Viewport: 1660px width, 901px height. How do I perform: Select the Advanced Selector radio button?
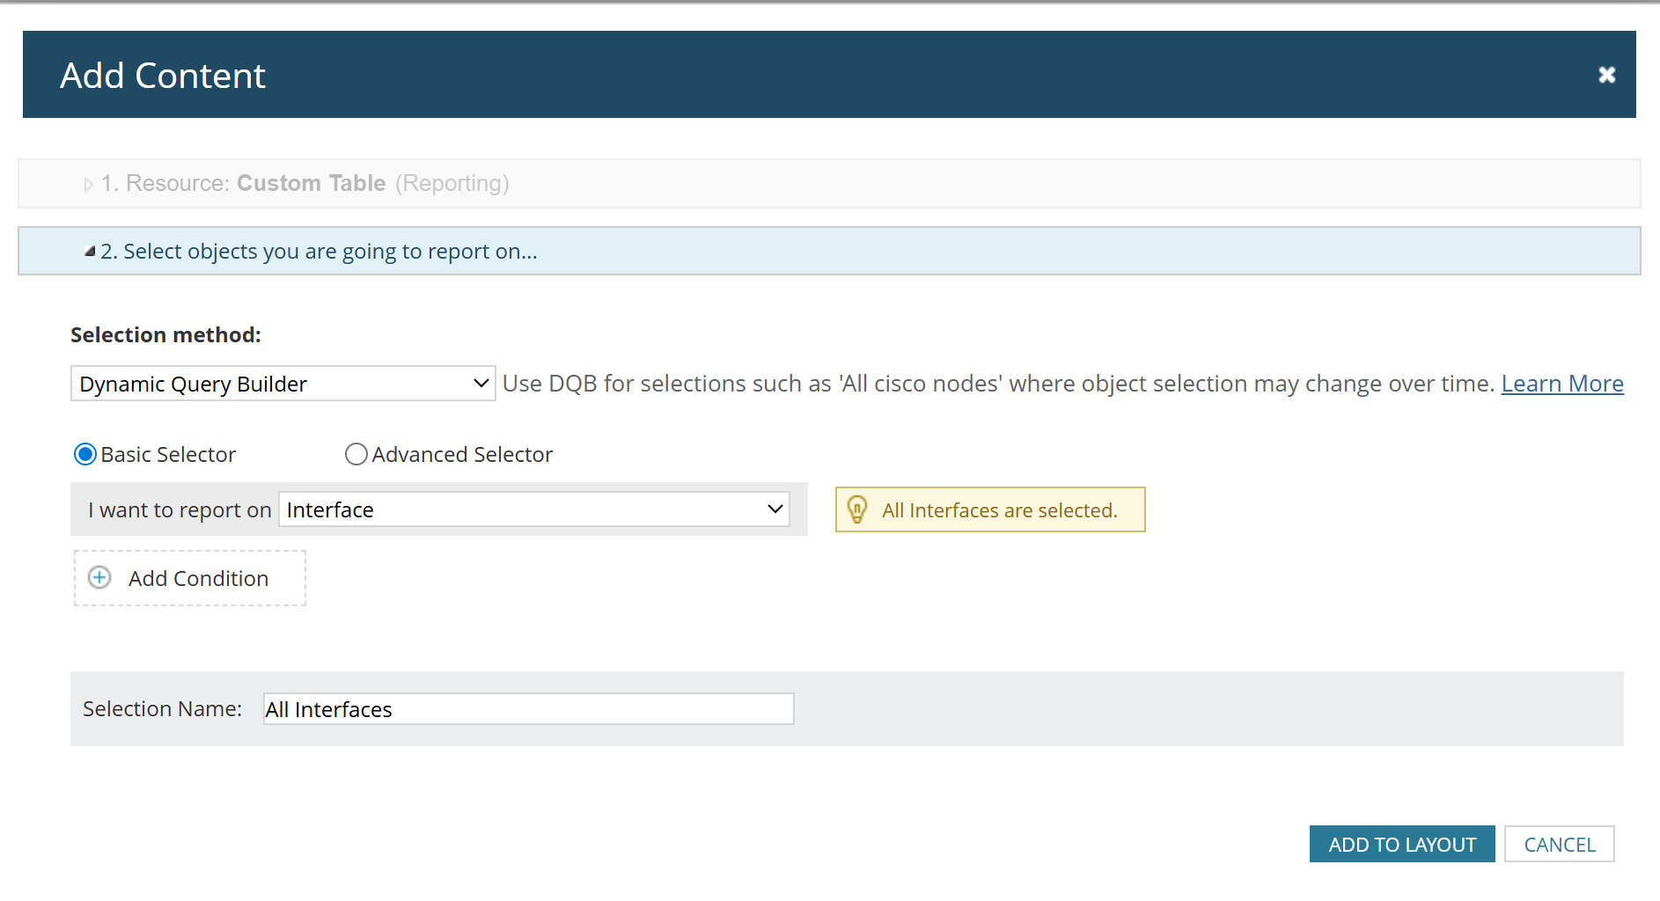pyautogui.click(x=356, y=454)
